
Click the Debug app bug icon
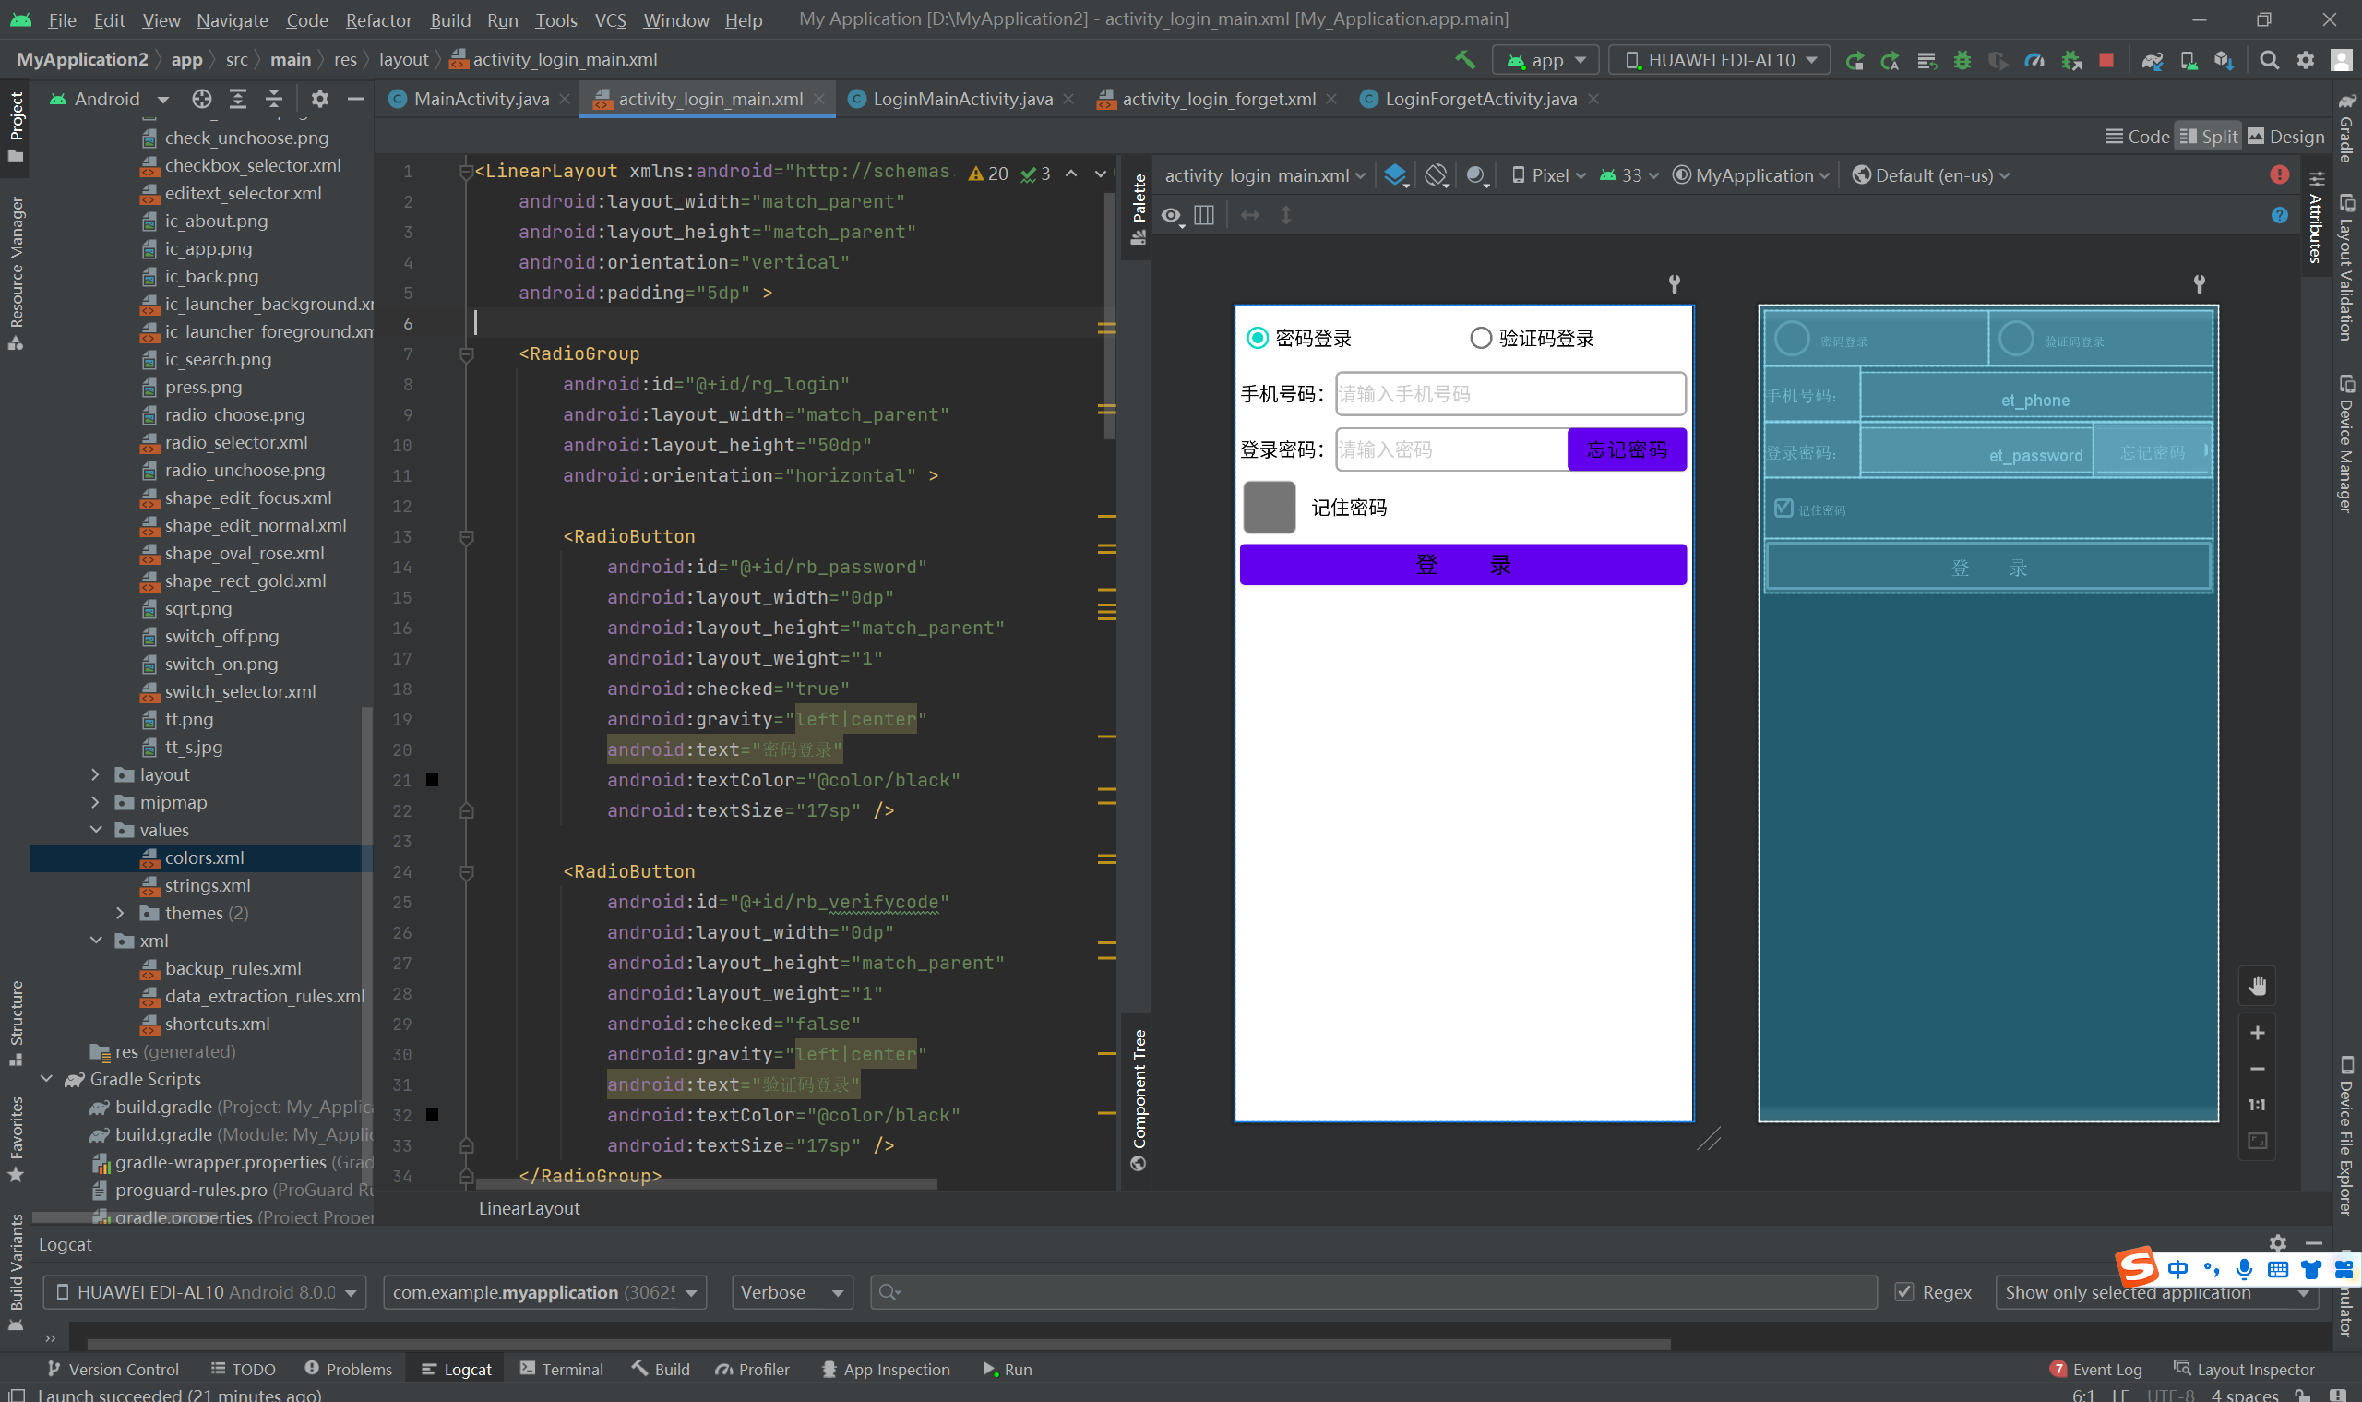pos(1962,59)
